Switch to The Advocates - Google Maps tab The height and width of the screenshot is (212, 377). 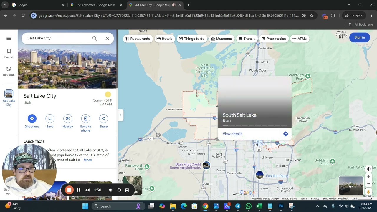(x=96, y=5)
